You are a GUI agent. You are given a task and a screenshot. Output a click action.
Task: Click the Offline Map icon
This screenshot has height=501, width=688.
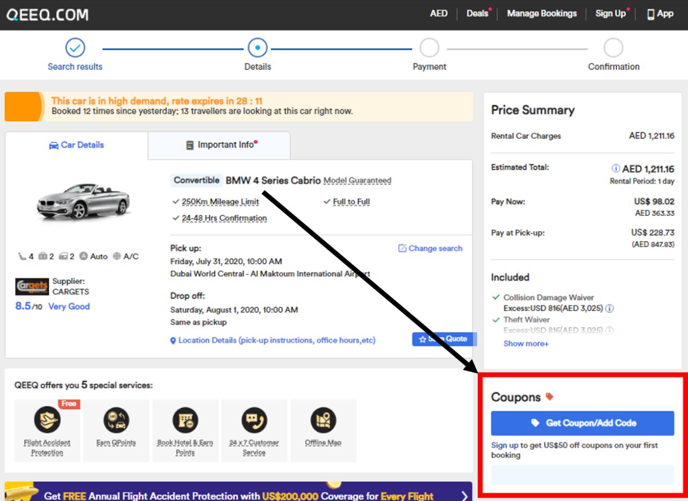click(323, 420)
